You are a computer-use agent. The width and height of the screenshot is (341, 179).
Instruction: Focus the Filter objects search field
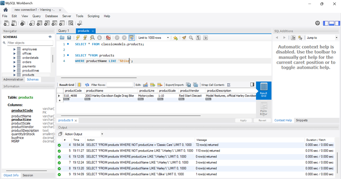pyautogui.click(x=30, y=43)
